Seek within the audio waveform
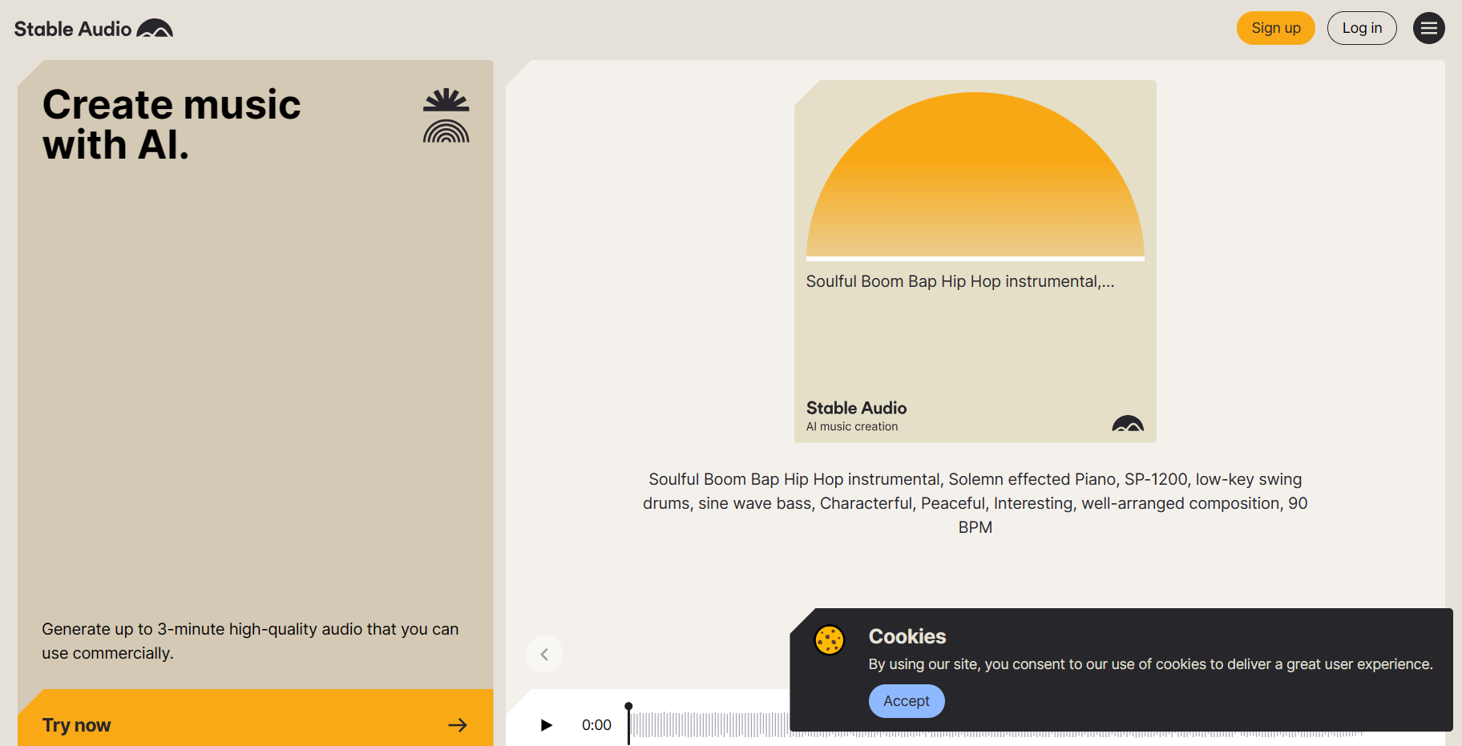Image resolution: width=1462 pixels, height=746 pixels. click(x=713, y=725)
